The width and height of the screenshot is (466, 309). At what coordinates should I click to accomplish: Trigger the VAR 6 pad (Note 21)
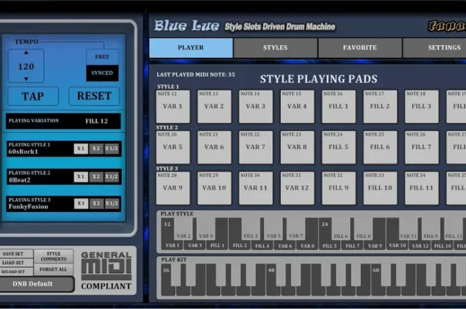tap(214, 148)
